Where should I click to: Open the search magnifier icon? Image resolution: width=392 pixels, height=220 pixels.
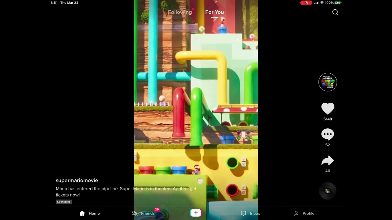pyautogui.click(x=335, y=12)
